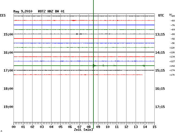Click minute axis label 01

[23, 127]
